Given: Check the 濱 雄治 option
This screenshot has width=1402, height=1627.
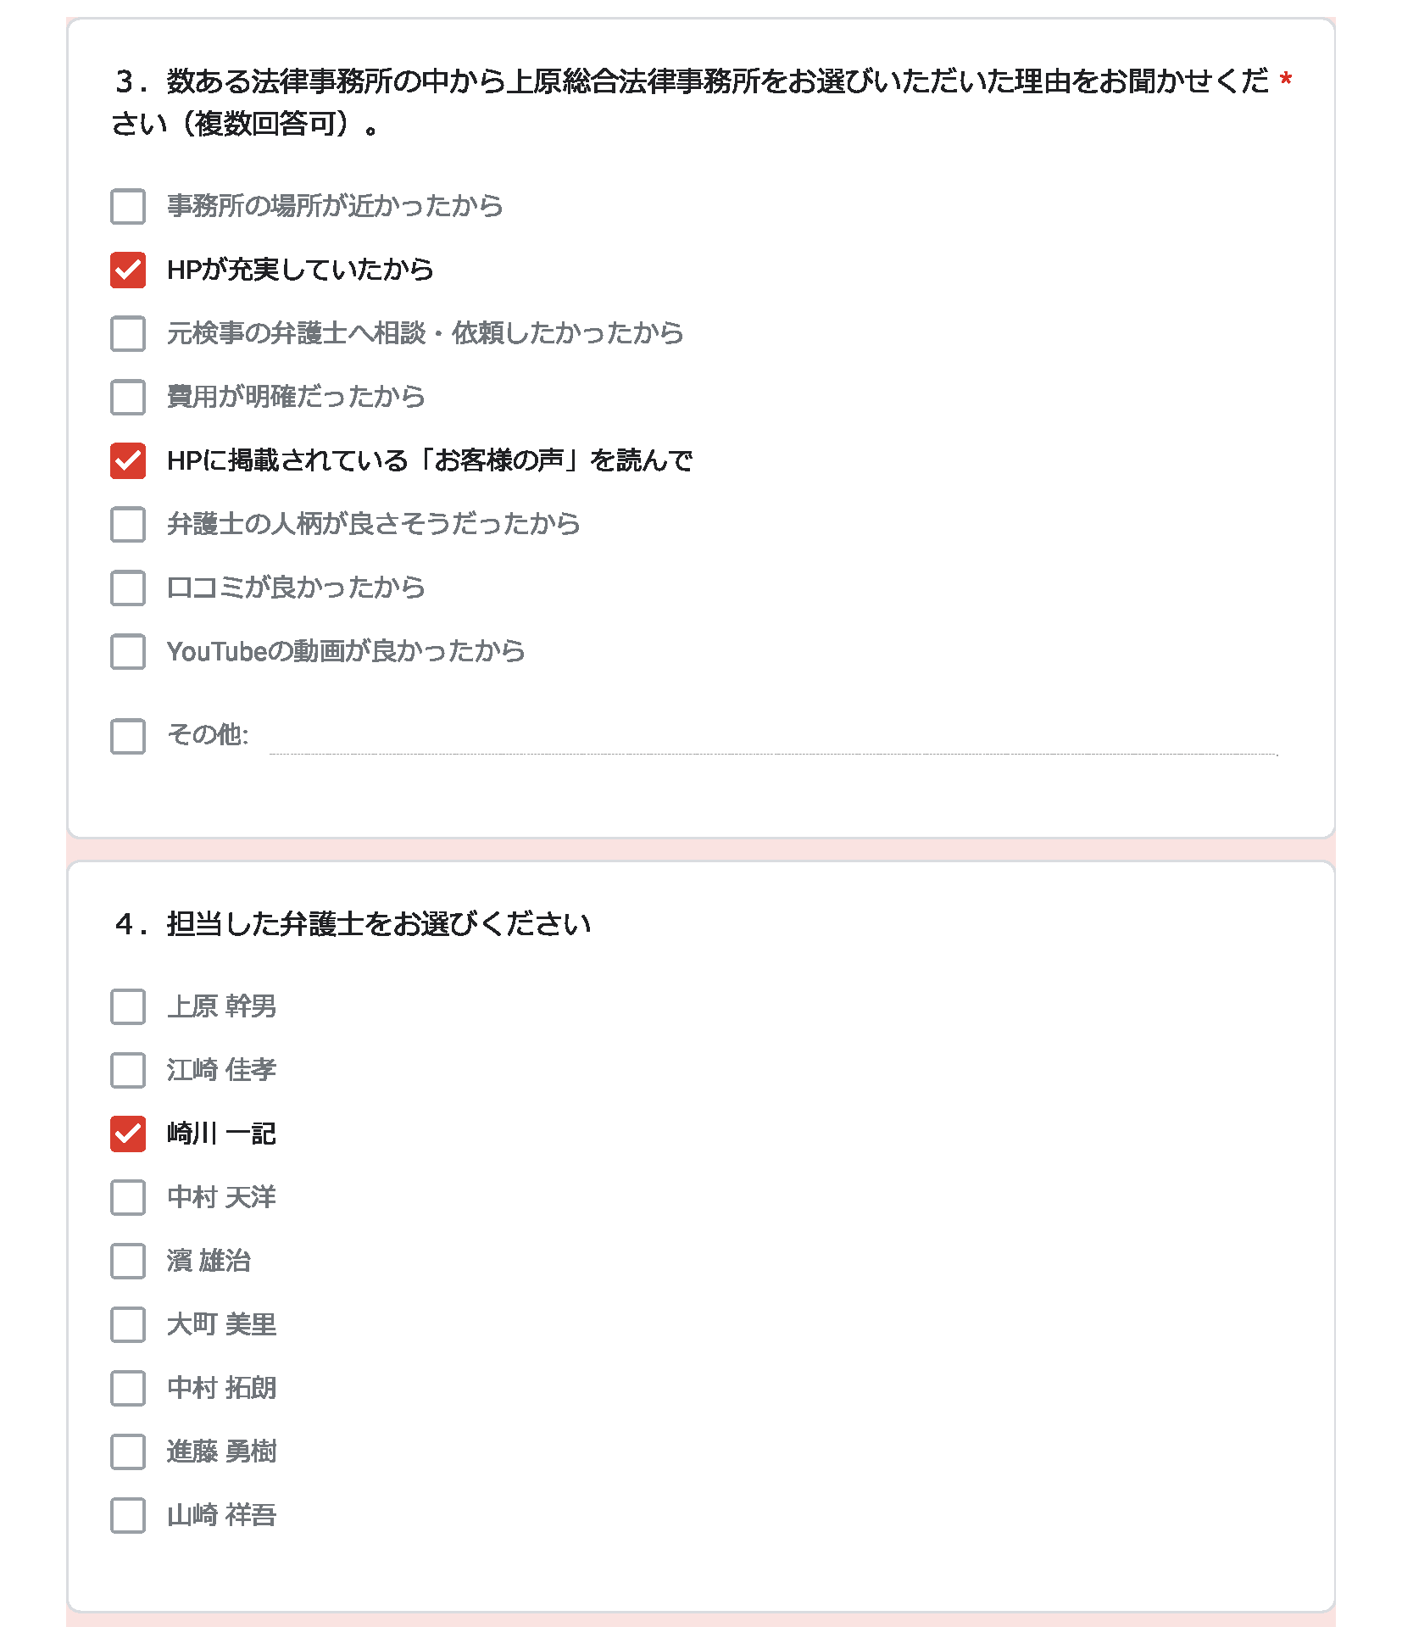Looking at the screenshot, I should click(x=128, y=1261).
